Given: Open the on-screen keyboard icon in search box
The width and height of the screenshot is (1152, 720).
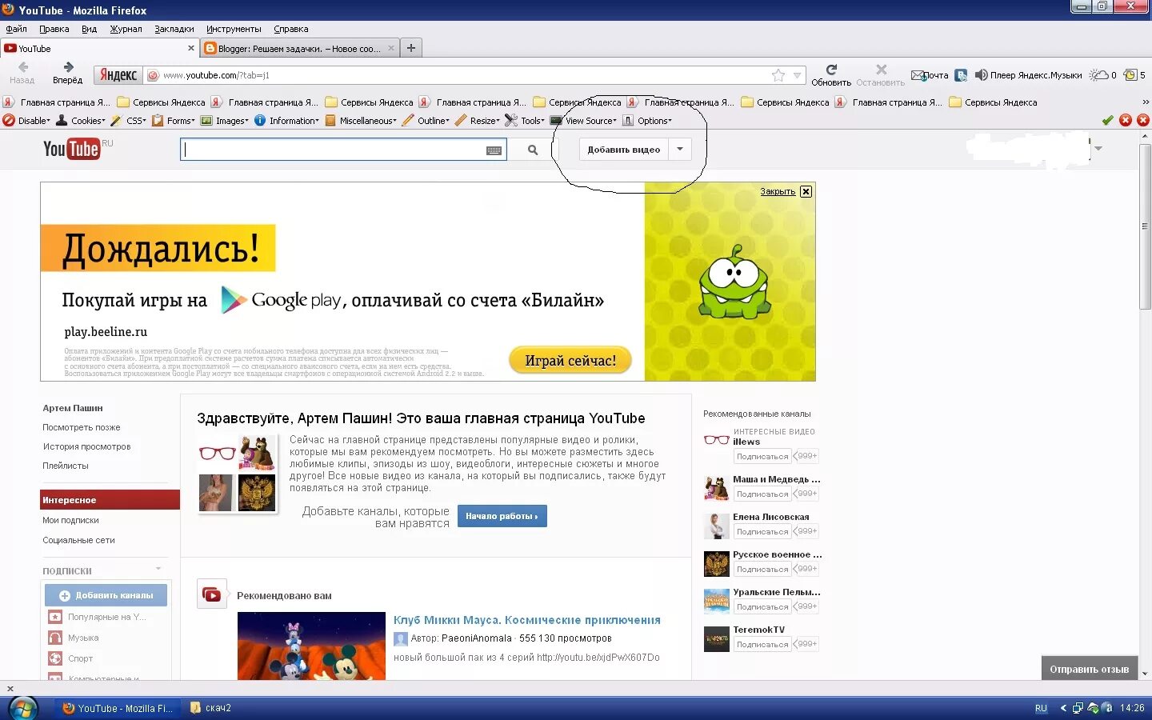Looking at the screenshot, I should [494, 150].
